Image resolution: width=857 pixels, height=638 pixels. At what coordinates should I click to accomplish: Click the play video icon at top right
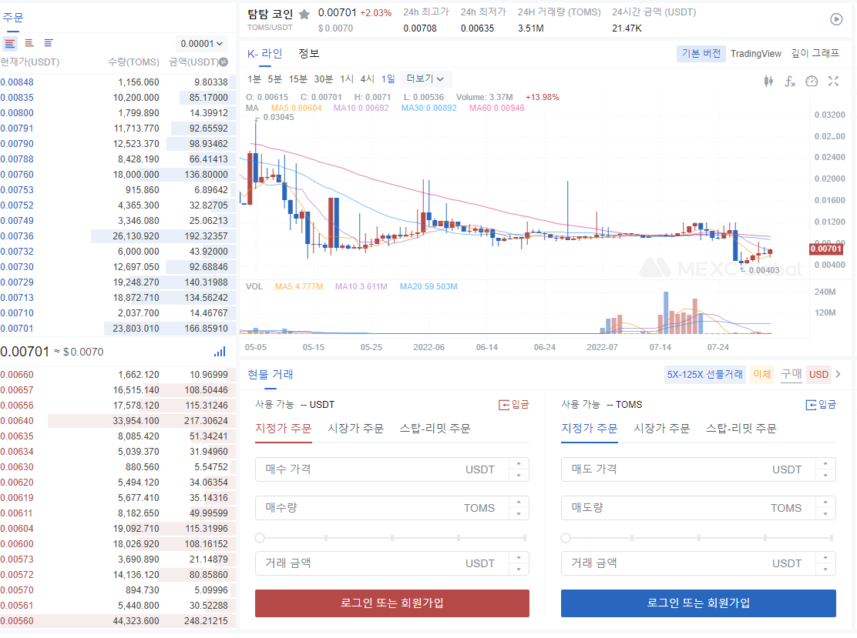[x=836, y=19]
